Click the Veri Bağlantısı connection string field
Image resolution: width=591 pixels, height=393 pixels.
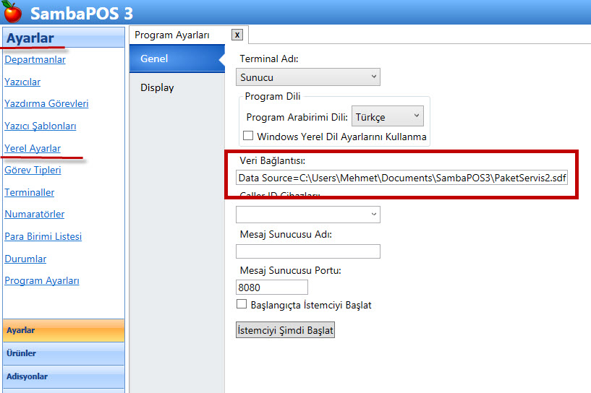(x=401, y=178)
